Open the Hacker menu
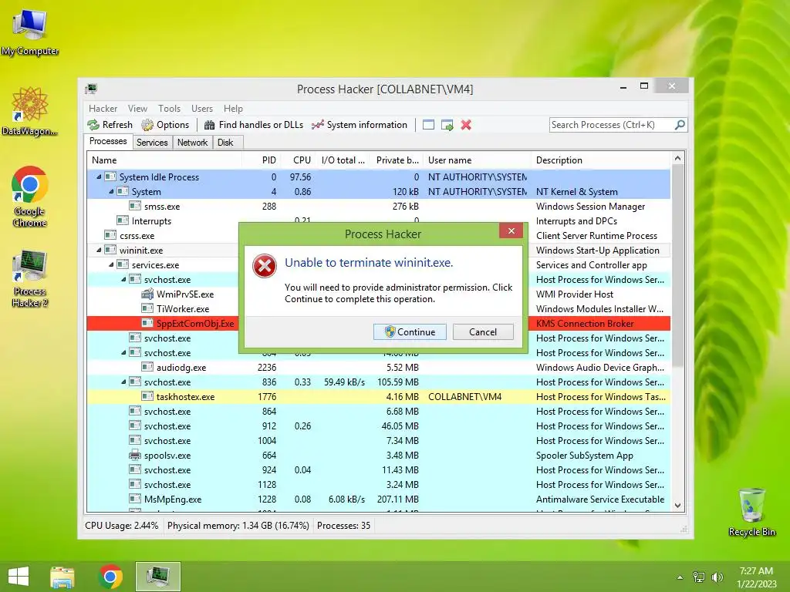The width and height of the screenshot is (790, 592). point(103,108)
